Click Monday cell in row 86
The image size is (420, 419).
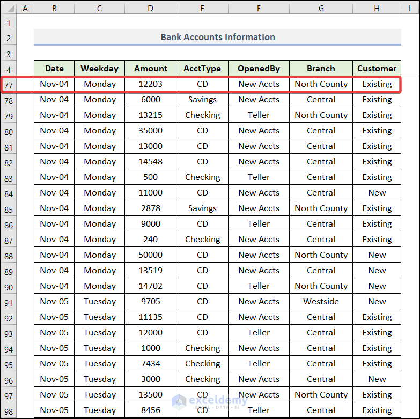[100, 223]
